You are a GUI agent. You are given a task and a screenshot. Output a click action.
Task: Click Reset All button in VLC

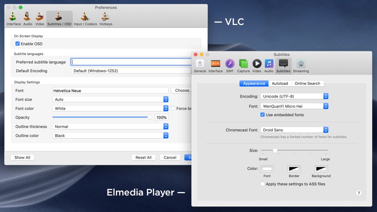144,157
